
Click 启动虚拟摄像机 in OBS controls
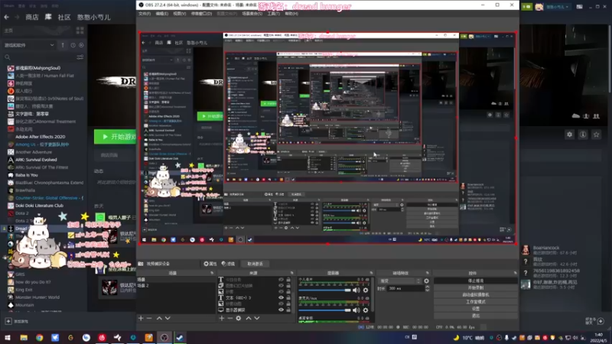(x=475, y=295)
